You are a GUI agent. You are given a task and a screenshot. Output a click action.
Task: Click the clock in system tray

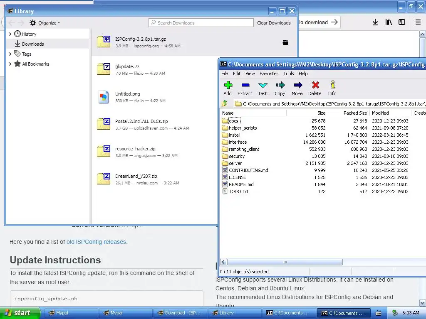[x=411, y=313]
